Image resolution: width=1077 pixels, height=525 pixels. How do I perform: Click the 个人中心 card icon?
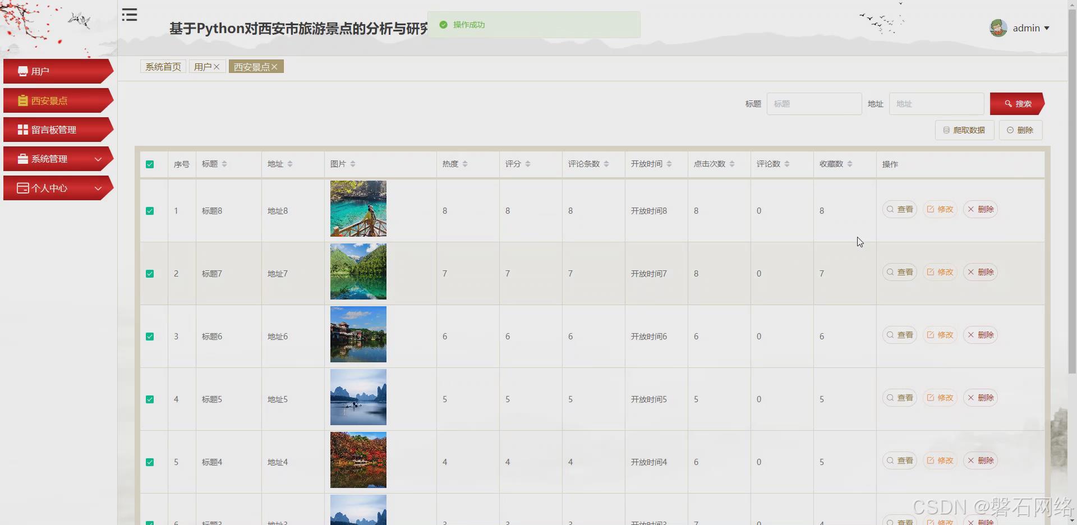(x=23, y=188)
